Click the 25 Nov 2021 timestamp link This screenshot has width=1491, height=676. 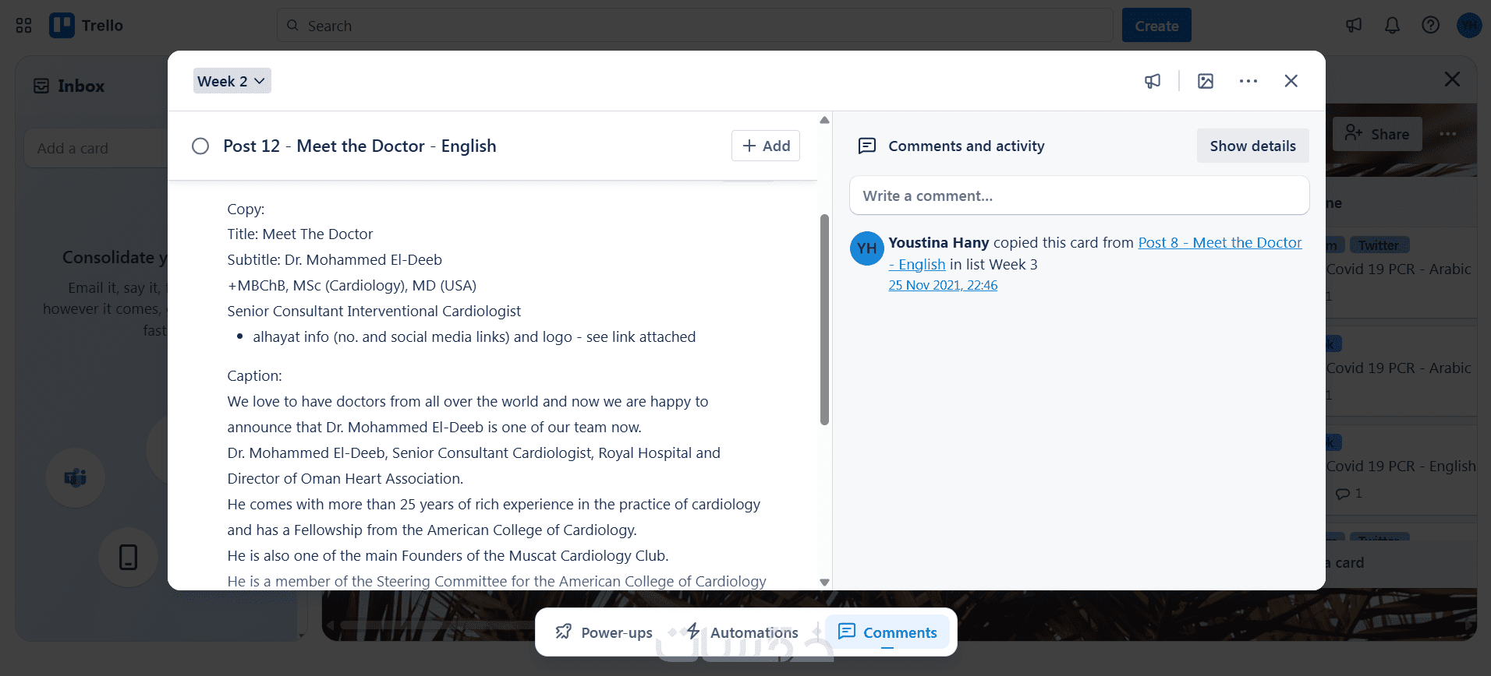[943, 286]
